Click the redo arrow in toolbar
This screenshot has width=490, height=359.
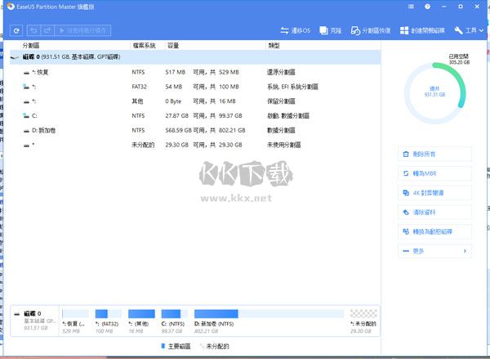coord(47,30)
